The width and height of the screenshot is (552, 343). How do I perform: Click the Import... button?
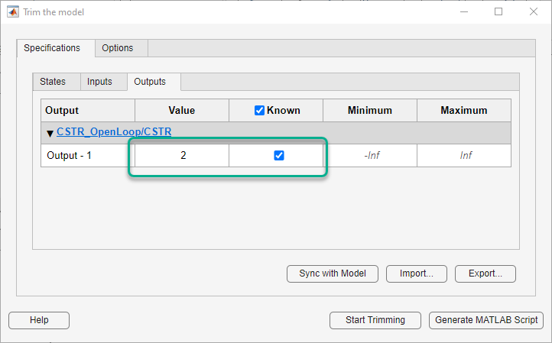click(417, 273)
